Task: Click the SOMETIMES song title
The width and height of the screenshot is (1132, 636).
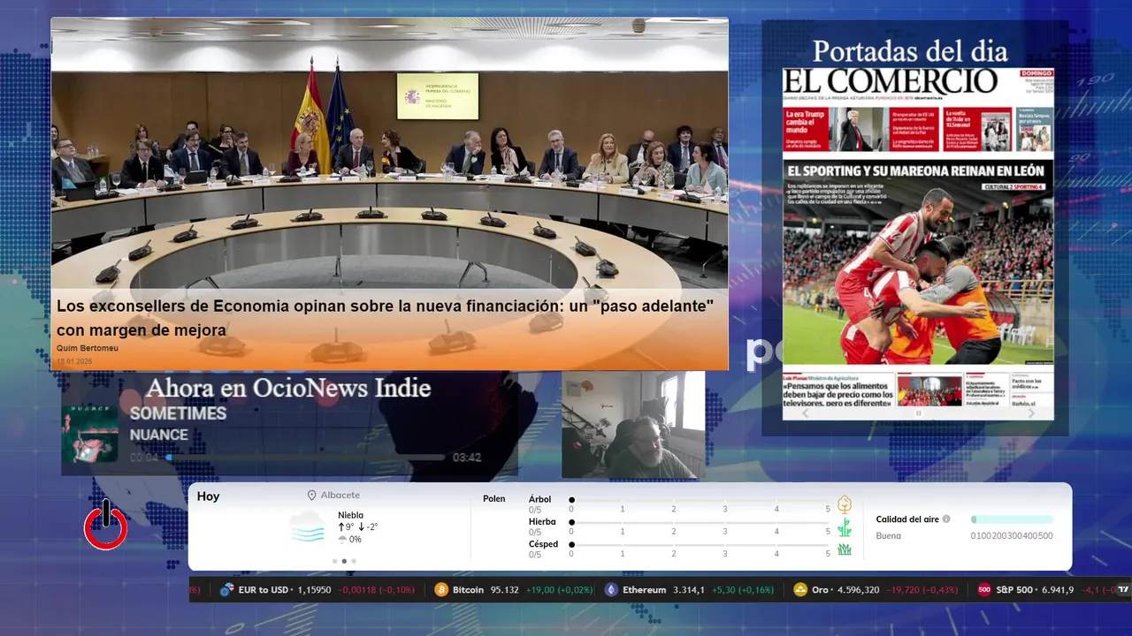Action: click(x=178, y=413)
